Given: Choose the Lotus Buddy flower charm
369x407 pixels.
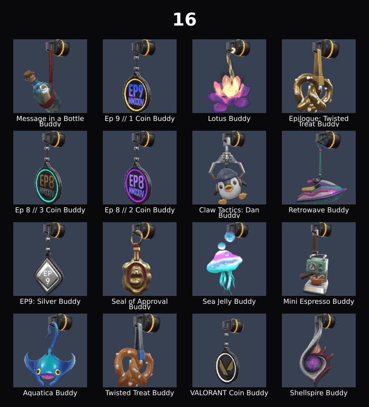Looking at the screenshot, I should 229,76.
